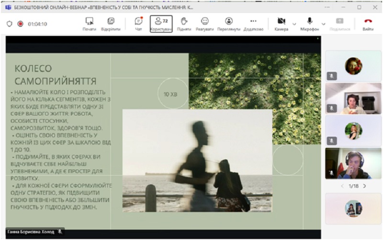Click the Відкріпити toolbar icon
383x240 pixels.
[111, 23]
